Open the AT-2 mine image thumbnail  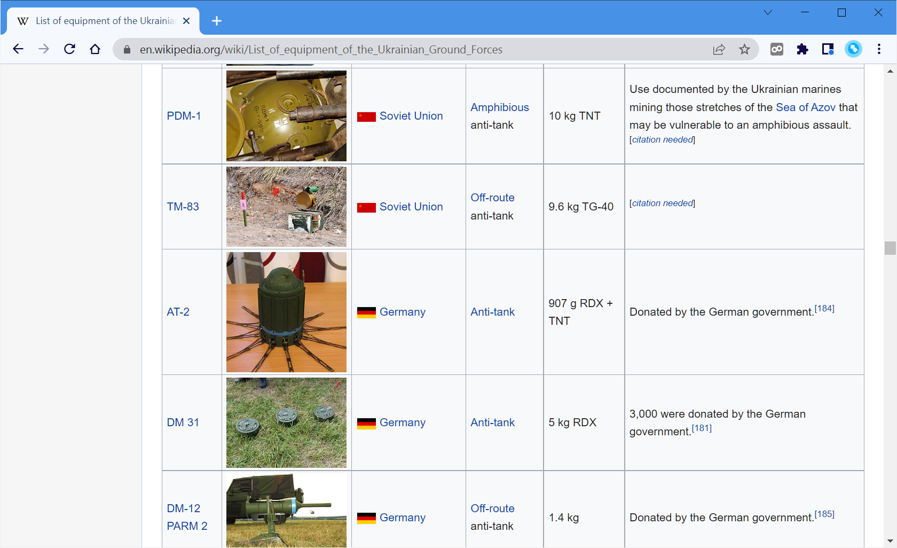[286, 312]
